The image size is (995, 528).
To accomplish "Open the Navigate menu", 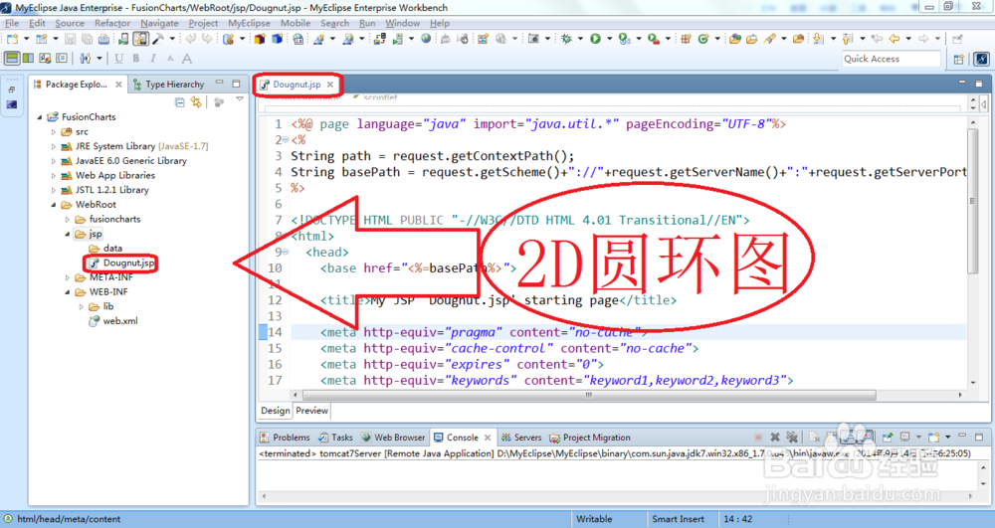I will [159, 23].
